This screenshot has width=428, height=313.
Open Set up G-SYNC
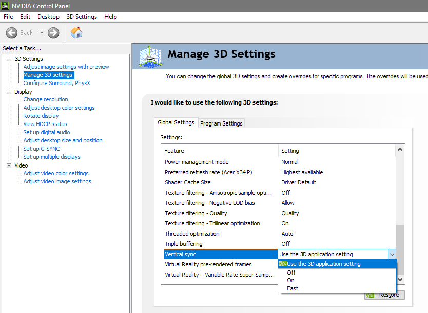pos(42,149)
